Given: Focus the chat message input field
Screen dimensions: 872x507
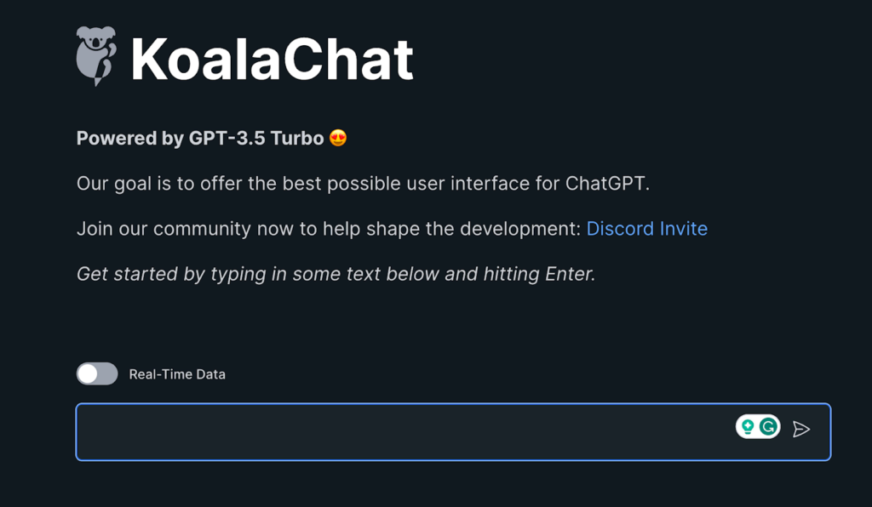Looking at the screenshot, I should [x=400, y=431].
